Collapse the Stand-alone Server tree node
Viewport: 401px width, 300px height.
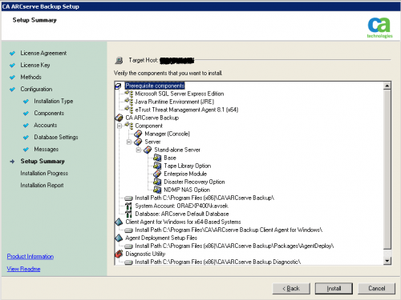pos(139,150)
